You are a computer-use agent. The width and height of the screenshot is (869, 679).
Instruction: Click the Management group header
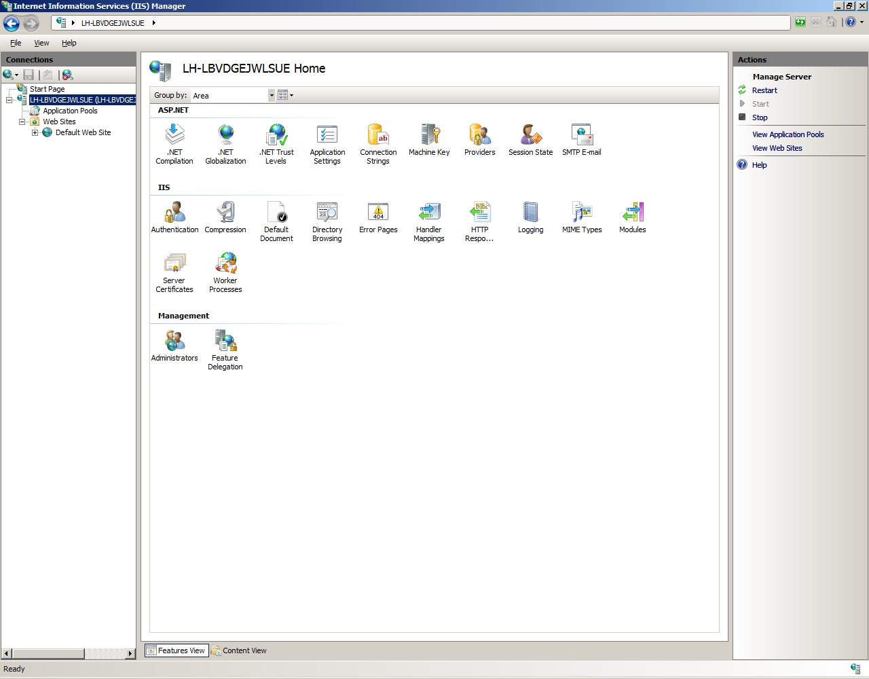(183, 316)
